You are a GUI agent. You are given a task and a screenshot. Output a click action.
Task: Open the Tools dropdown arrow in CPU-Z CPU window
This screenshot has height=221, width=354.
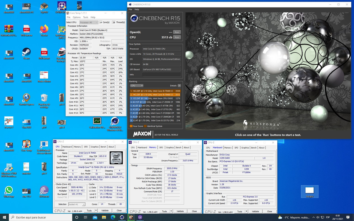[96, 211]
